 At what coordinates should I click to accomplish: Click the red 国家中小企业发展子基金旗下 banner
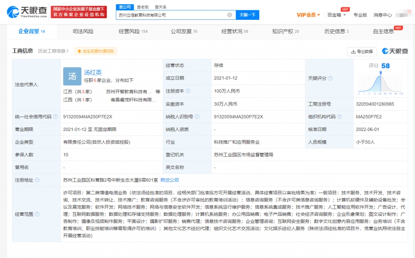[79, 12]
